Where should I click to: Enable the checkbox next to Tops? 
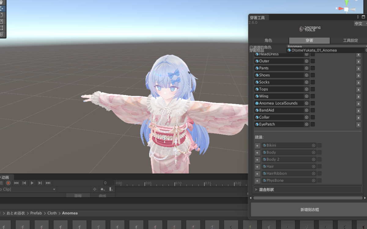[313, 89]
